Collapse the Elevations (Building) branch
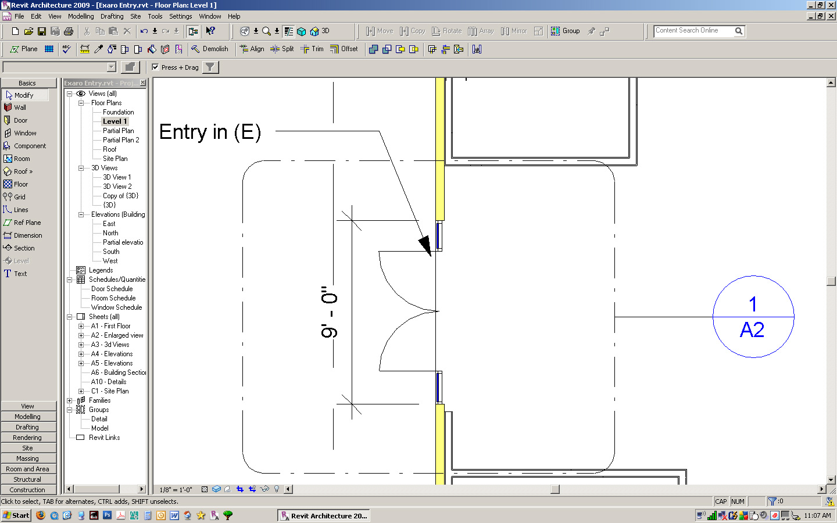 click(81, 214)
